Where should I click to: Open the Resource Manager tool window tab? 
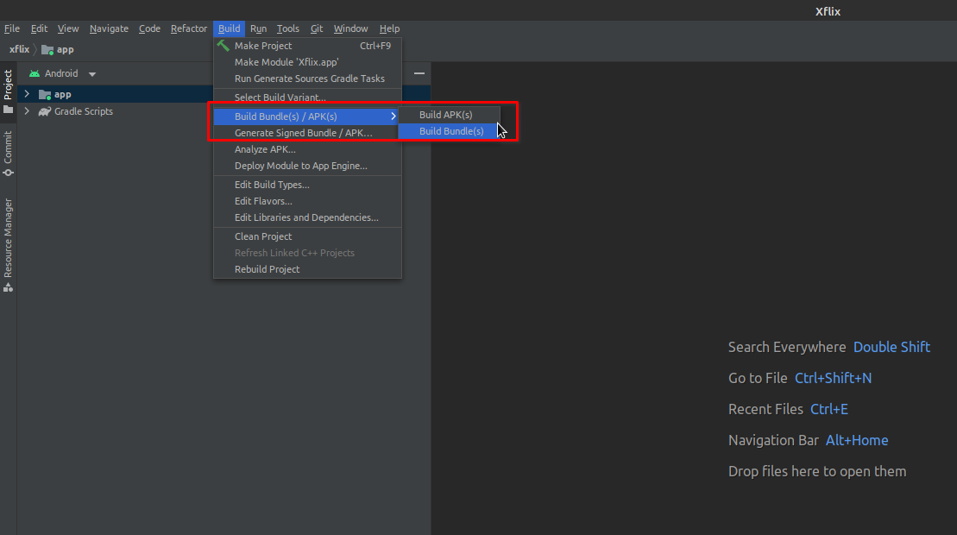(x=8, y=245)
